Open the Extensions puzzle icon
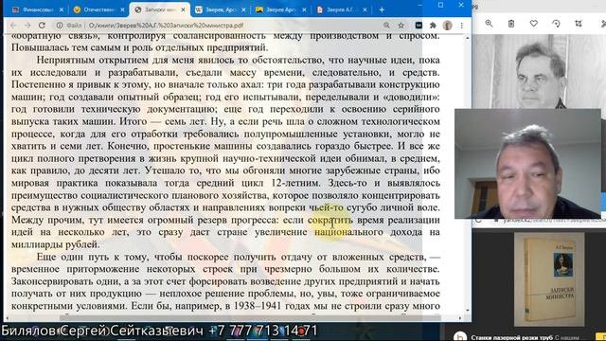 433,26
